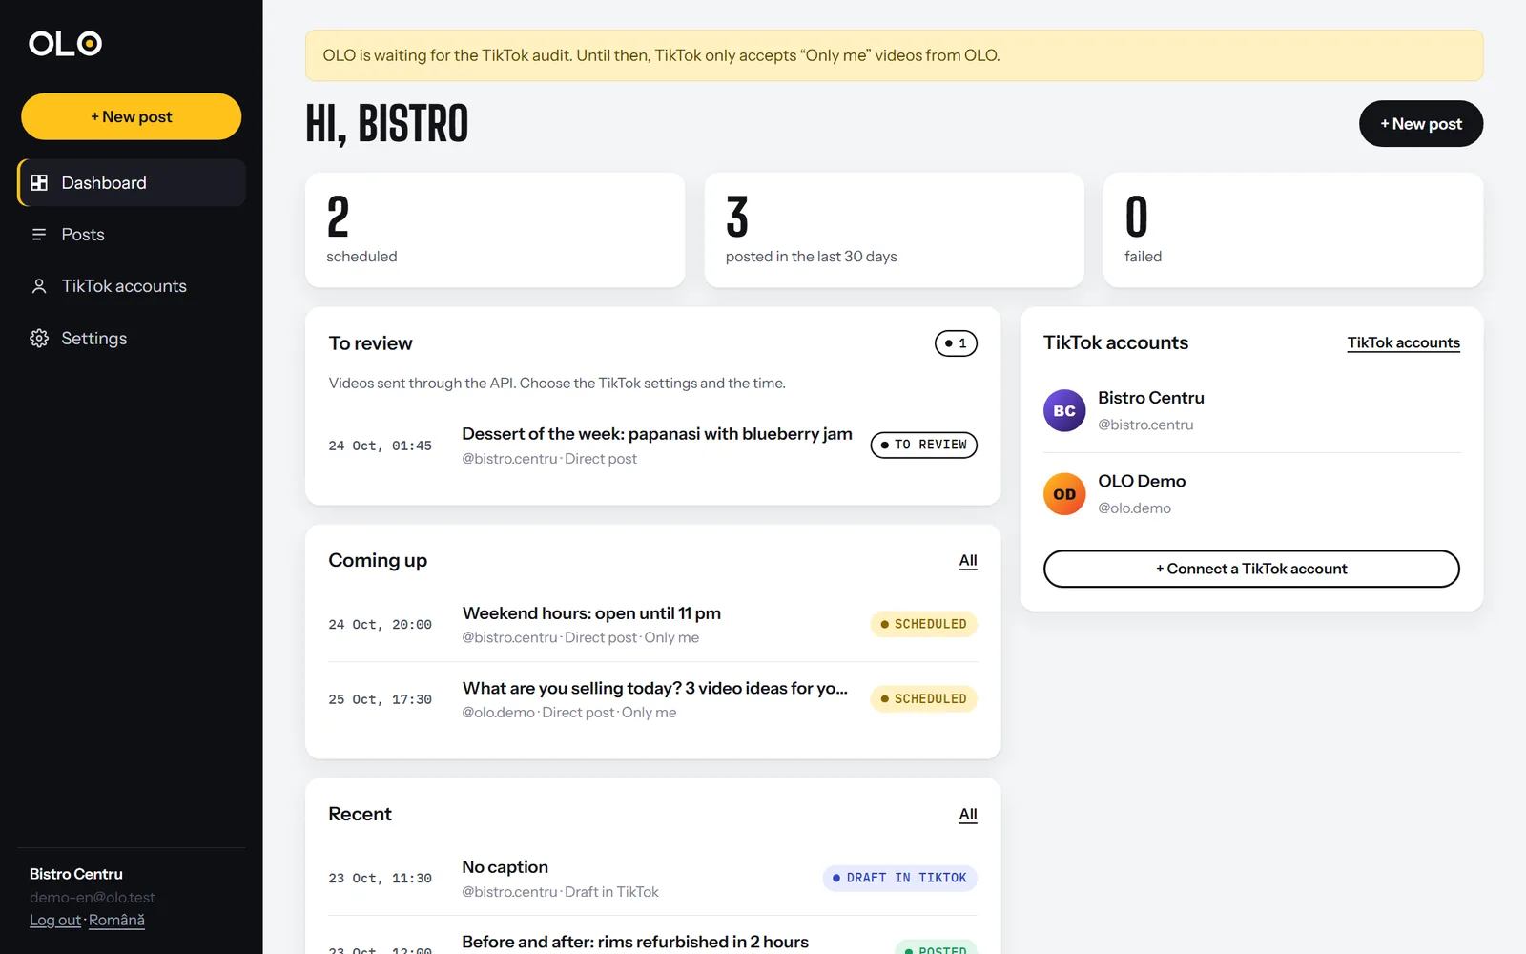Image resolution: width=1526 pixels, height=954 pixels.
Task: Click the 23 Oct, 11:30 timestamp
Action: (381, 879)
